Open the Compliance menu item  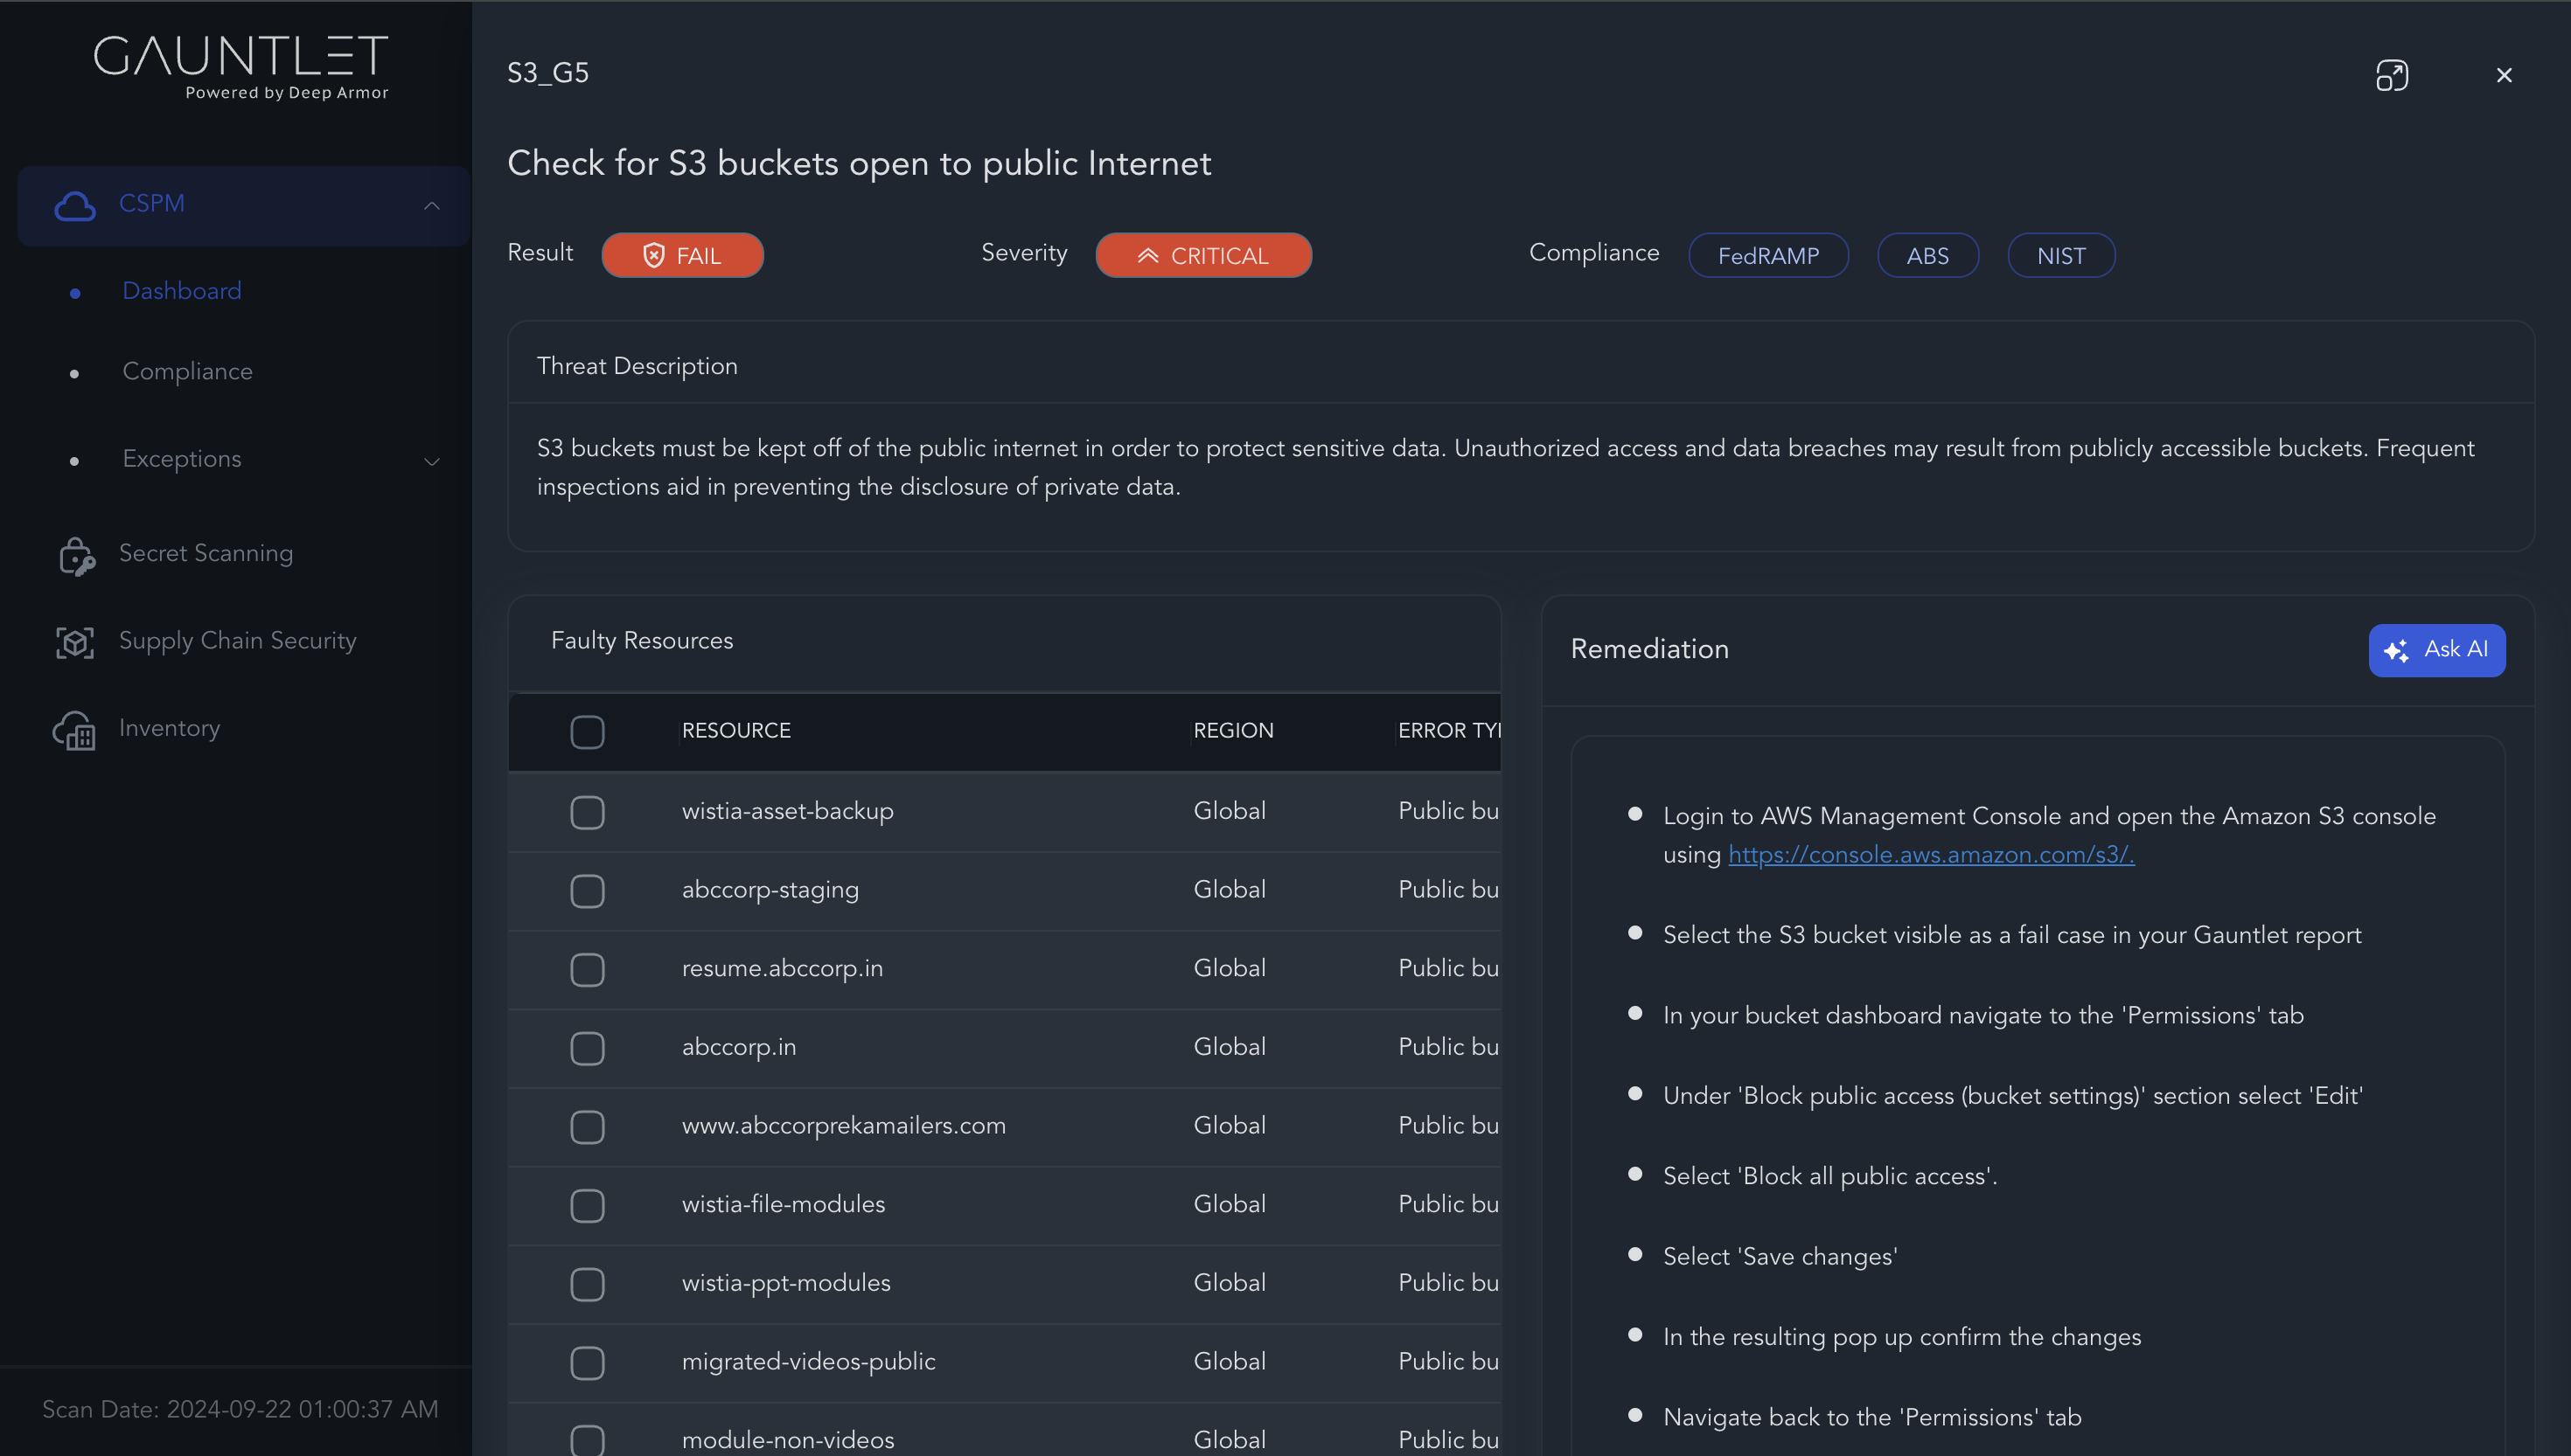[187, 372]
